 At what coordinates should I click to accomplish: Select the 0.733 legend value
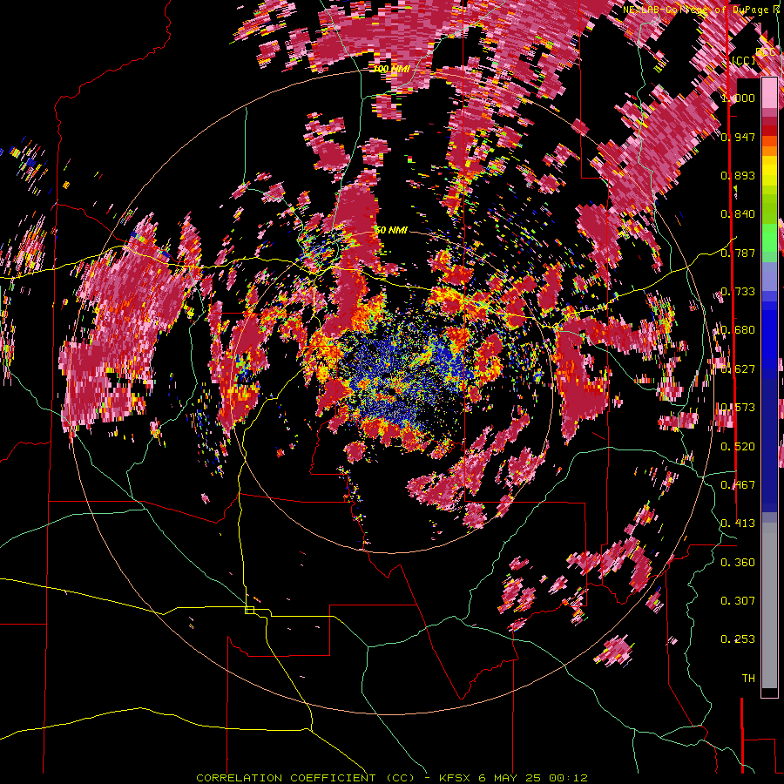pyautogui.click(x=738, y=292)
